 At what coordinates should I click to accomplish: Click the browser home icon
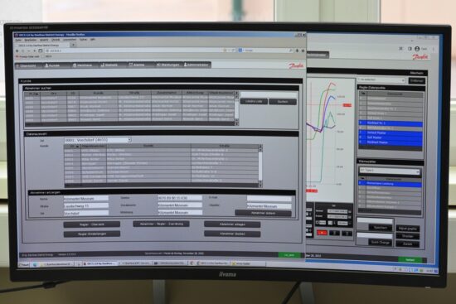pyautogui.click(x=303, y=51)
